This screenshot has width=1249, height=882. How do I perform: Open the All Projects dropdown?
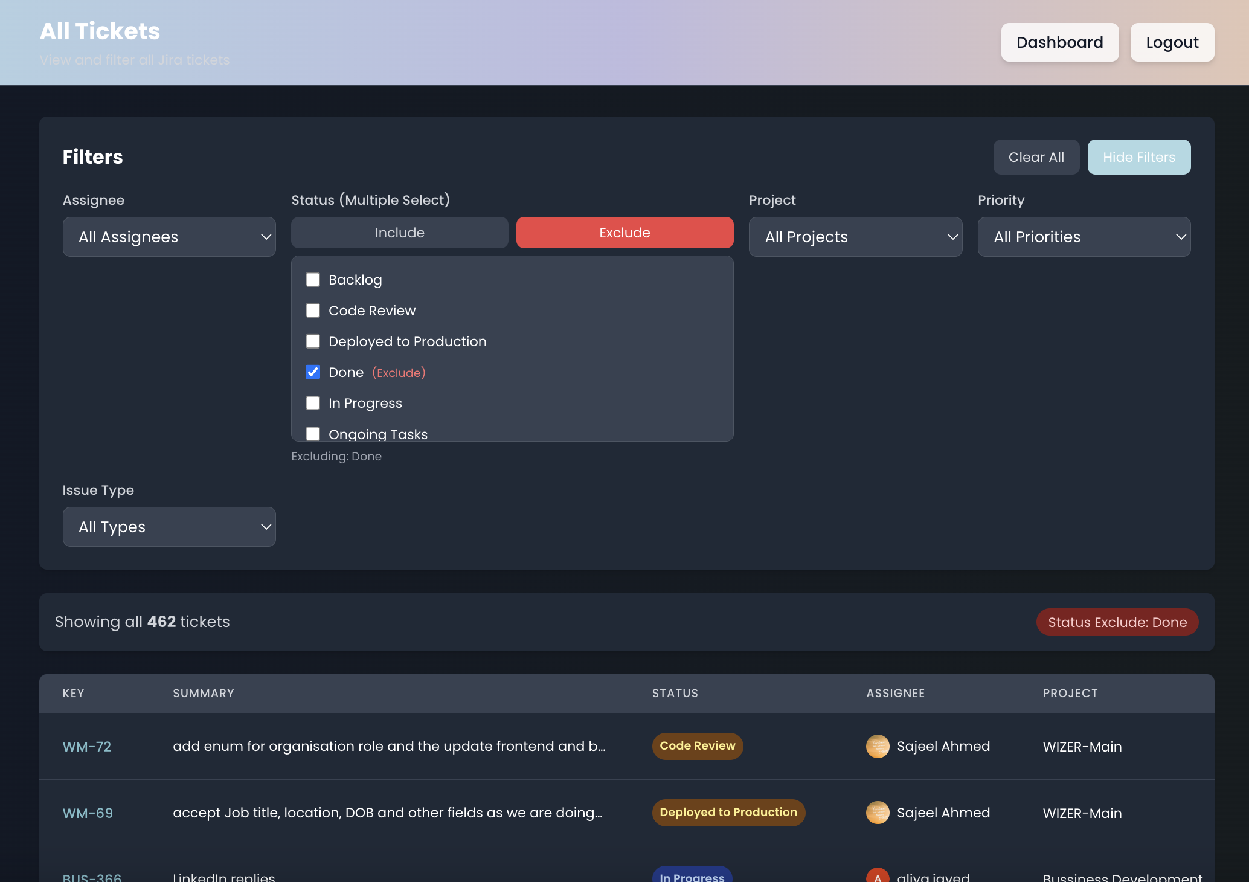(x=855, y=237)
